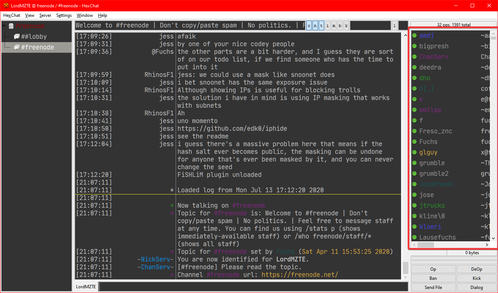The height and width of the screenshot is (293, 498).
Task: Select user Fuchs in user list
Action: tap(428, 142)
